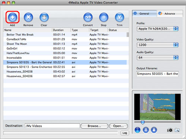Switch to the Advance tab
The image size is (186, 139).
[170, 13]
